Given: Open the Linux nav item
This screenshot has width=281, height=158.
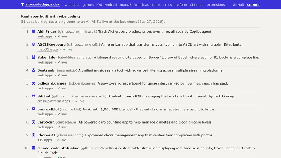Looking at the screenshot, I should click(156, 5).
